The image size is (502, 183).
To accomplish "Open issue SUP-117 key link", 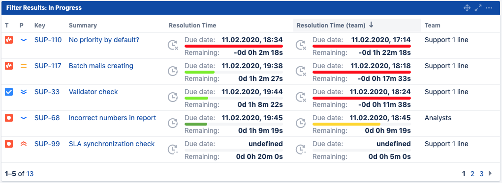I will [x=48, y=66].
